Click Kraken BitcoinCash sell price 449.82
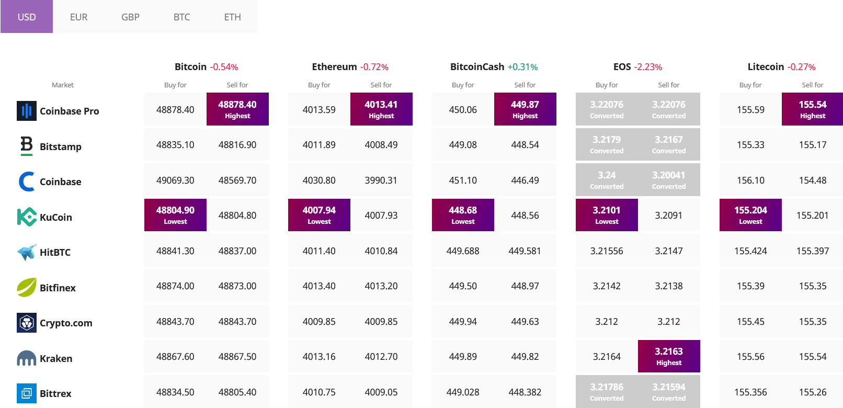This screenshot has width=843, height=408. [x=525, y=356]
